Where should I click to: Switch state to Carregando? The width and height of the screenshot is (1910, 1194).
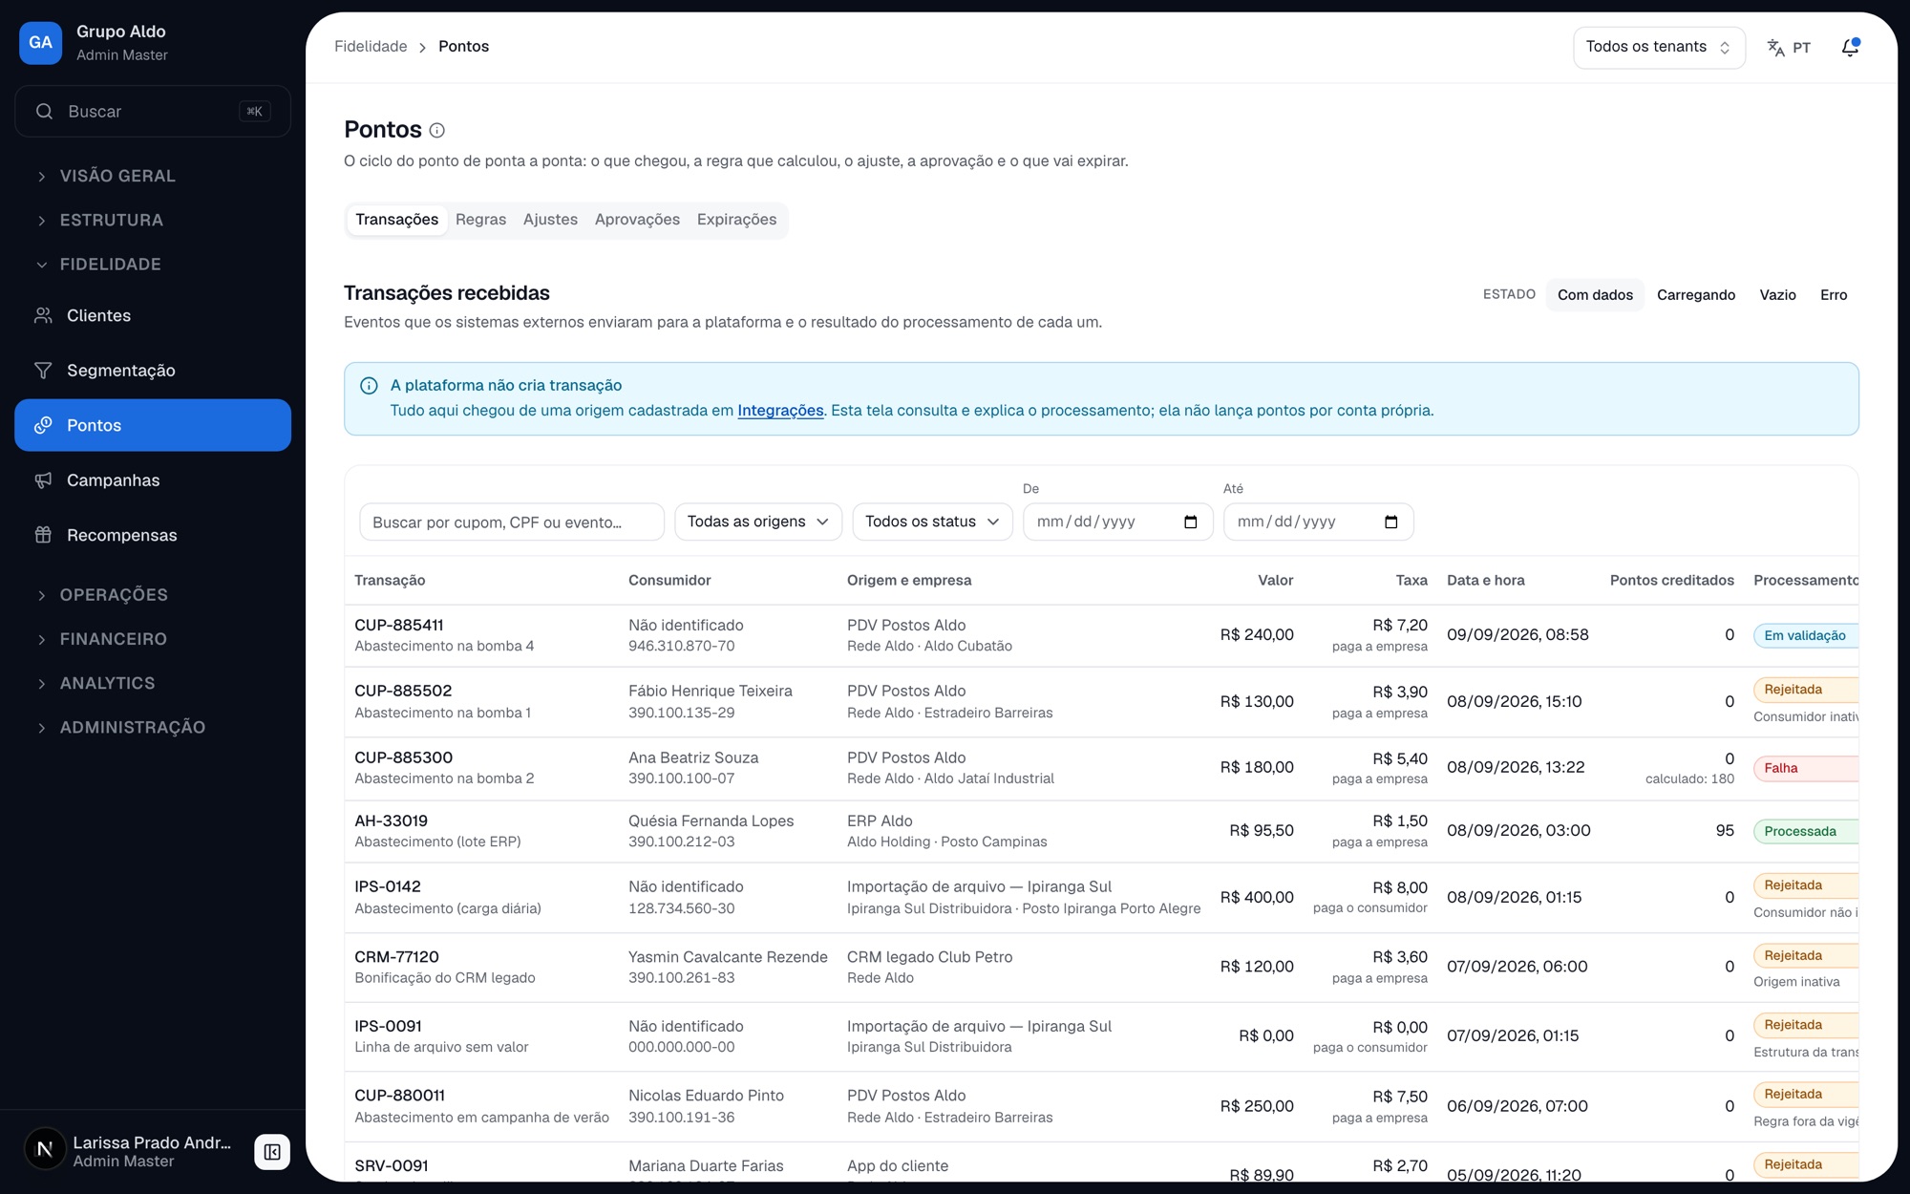1696,295
